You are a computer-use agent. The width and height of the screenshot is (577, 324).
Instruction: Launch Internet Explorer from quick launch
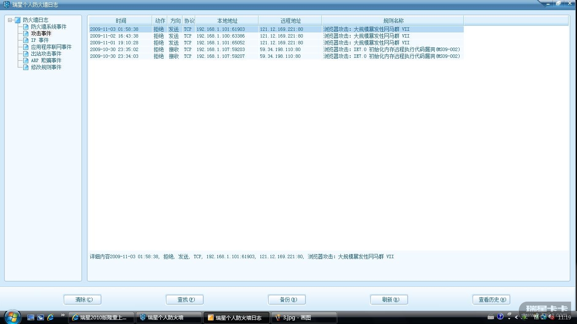tap(50, 317)
